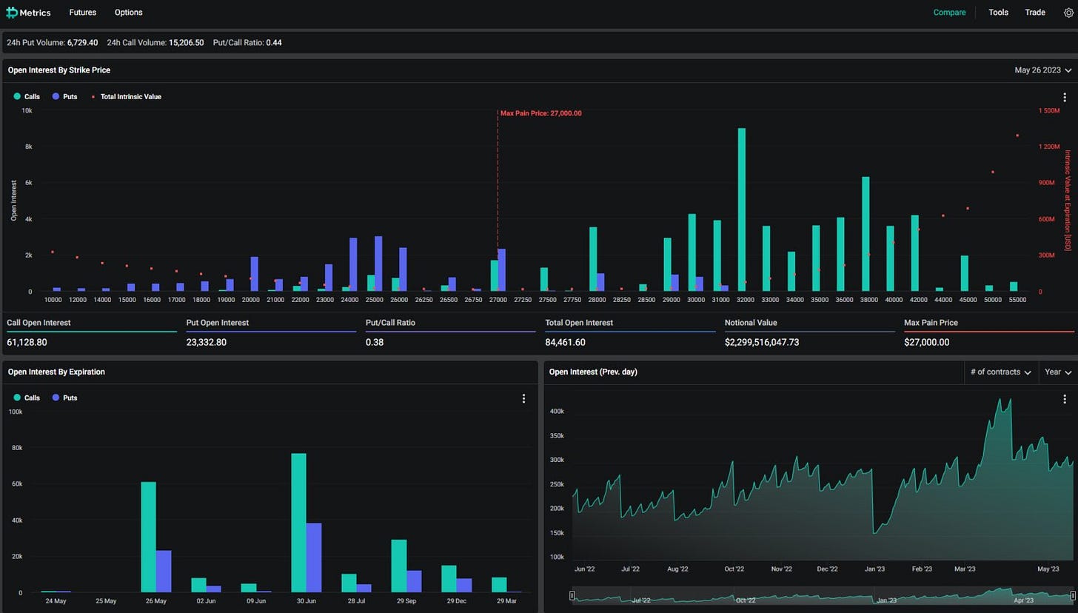Open the May 26 2023 expiry dropdown
Image resolution: width=1078 pixels, height=613 pixels.
pyautogui.click(x=1042, y=70)
